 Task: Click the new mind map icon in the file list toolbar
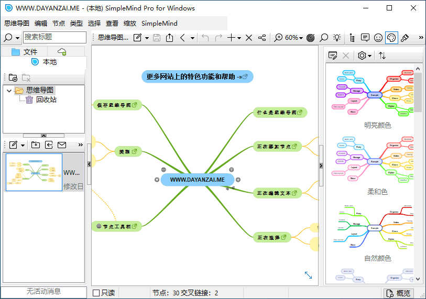pyautogui.click(x=13, y=145)
